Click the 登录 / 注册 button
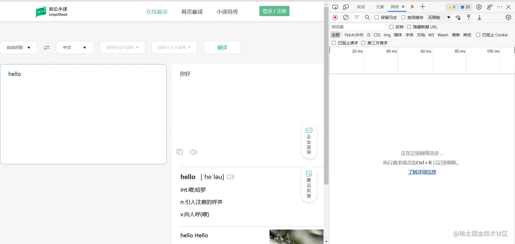 click(274, 11)
